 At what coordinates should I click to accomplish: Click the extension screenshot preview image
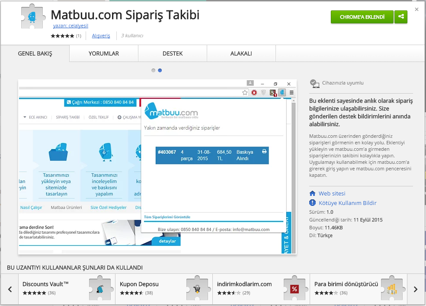click(x=157, y=167)
